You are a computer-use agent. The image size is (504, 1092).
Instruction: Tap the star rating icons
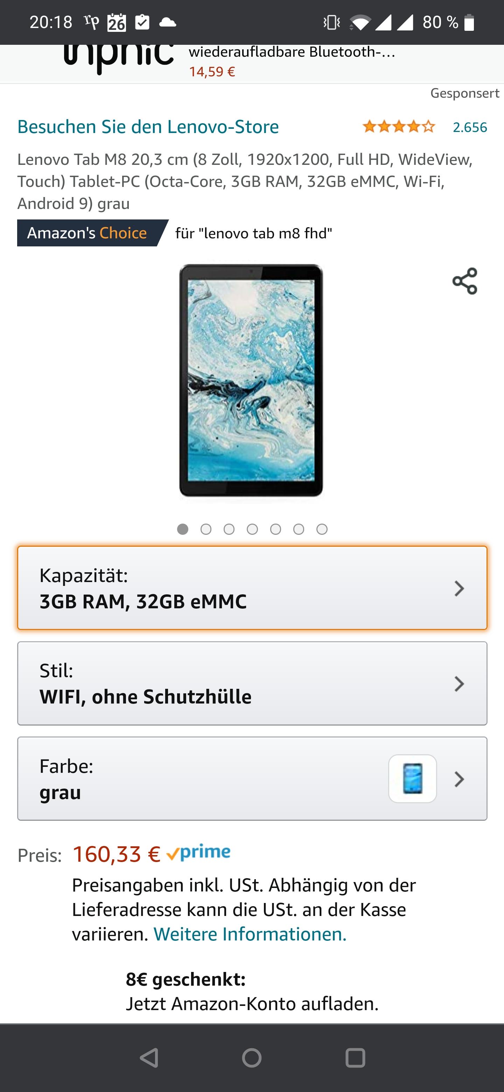point(398,127)
